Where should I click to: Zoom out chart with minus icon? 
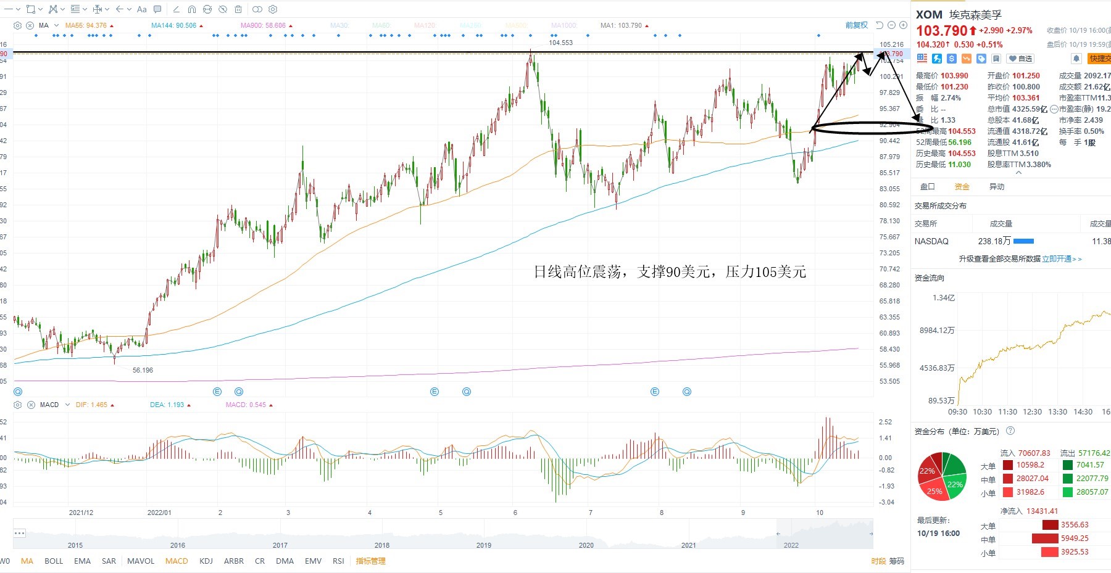pos(891,25)
